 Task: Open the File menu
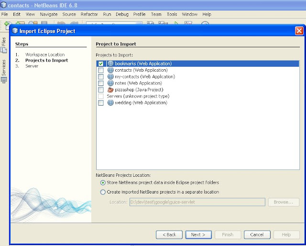tap(4, 14)
